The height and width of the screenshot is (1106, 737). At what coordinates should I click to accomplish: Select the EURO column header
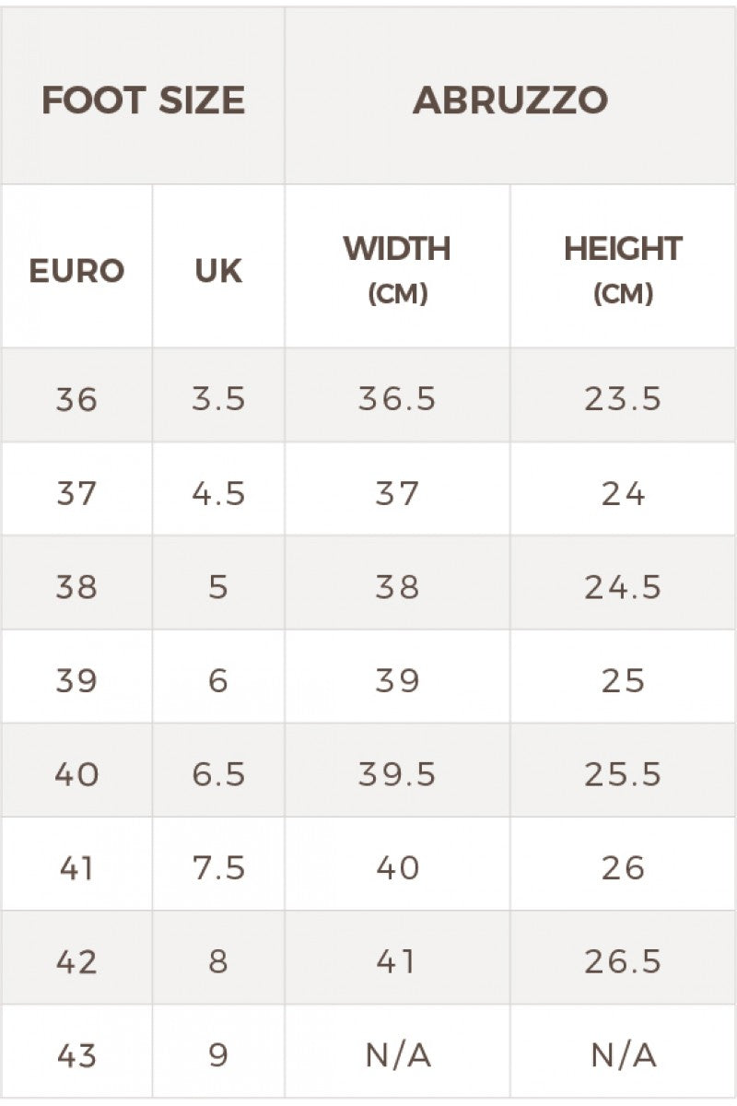pos(76,271)
